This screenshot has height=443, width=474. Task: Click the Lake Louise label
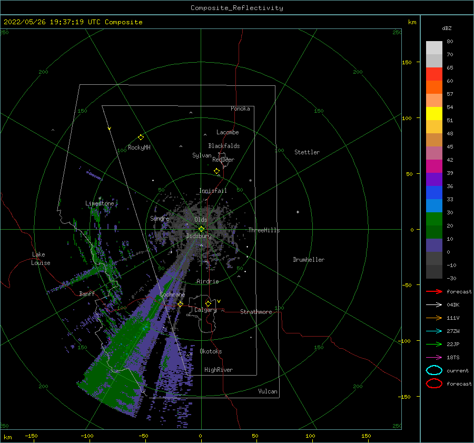pos(41,259)
